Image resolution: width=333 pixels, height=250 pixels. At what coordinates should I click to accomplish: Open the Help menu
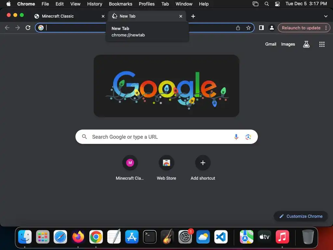[x=204, y=4]
